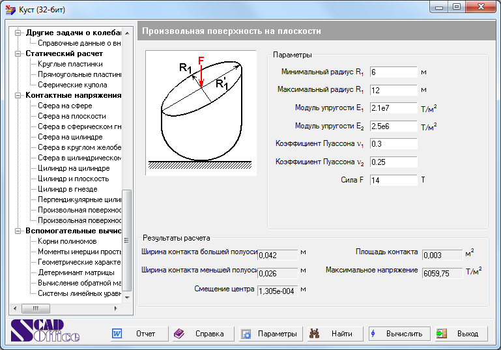Run calculation with the Вычислить button
The height and width of the screenshot is (350, 501).
click(399, 334)
